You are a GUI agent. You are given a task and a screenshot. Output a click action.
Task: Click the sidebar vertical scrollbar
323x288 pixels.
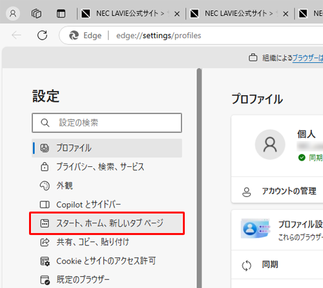199,178
